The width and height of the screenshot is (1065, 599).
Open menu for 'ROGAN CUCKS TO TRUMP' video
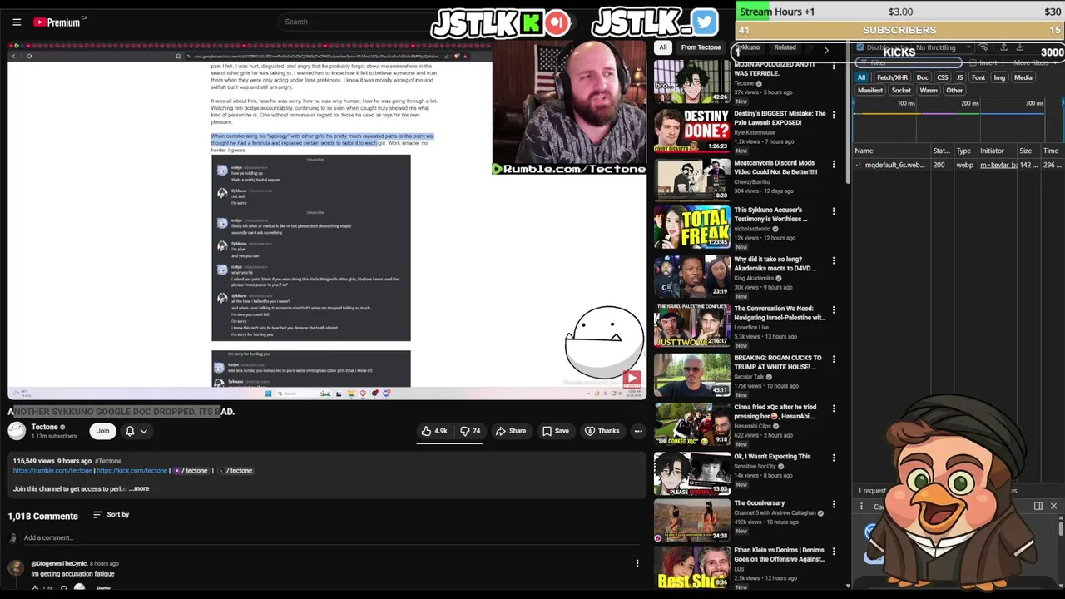click(x=834, y=359)
